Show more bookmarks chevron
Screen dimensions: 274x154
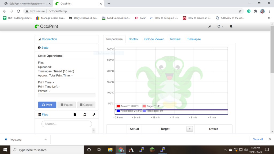coord(269,18)
